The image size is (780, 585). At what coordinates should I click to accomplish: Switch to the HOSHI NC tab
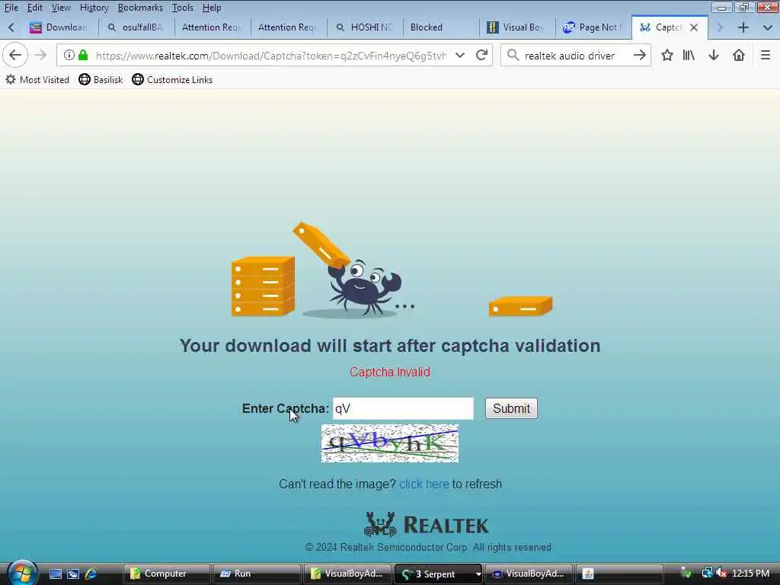click(x=365, y=27)
